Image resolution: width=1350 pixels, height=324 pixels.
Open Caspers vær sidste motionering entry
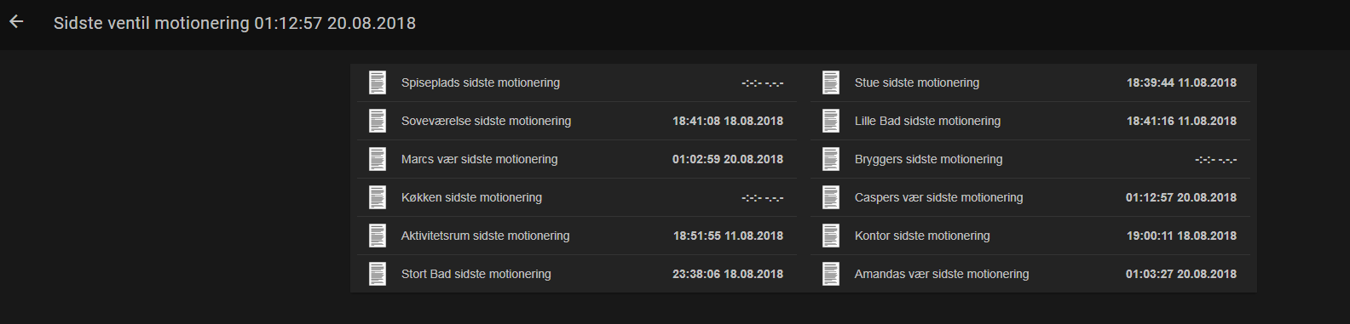[x=1030, y=197]
